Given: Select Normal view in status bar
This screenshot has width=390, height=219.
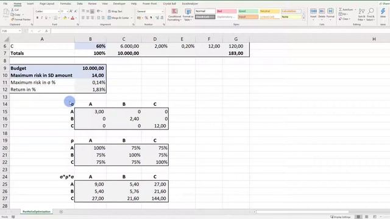Looking at the screenshot, I should 358,217.
